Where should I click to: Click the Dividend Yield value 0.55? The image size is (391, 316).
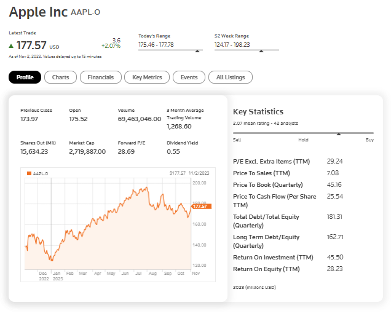pos(173,152)
